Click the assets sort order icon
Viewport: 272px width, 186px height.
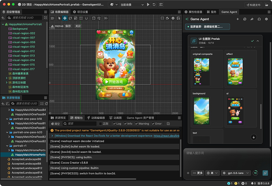[8, 104]
